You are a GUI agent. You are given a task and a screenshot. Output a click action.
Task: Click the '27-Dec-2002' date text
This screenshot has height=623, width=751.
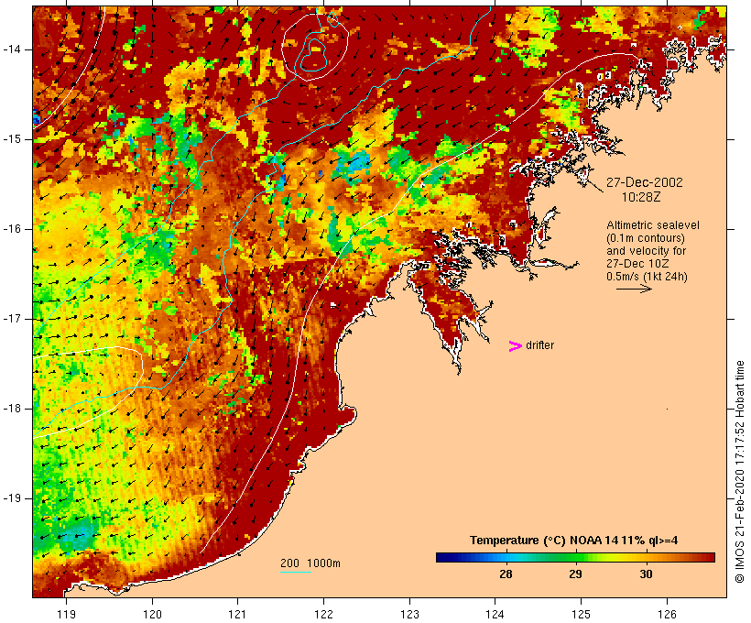pos(644,182)
